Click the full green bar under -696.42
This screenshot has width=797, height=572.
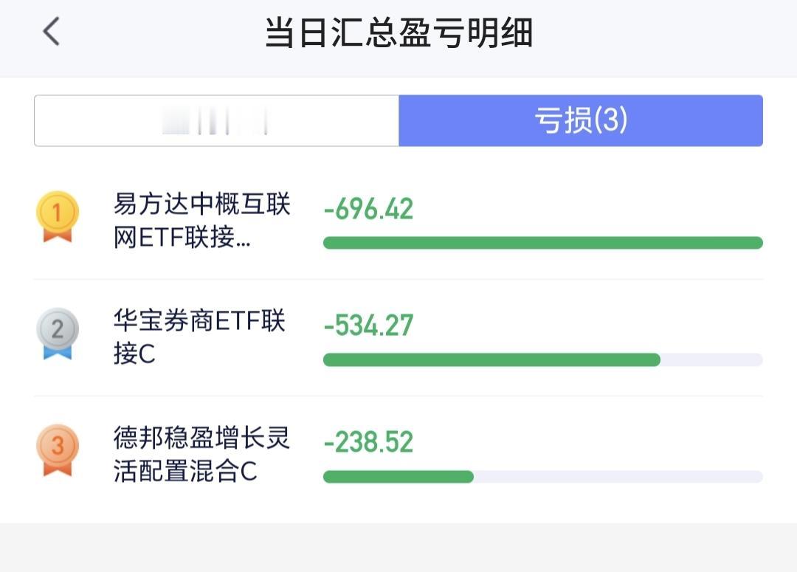click(x=543, y=243)
